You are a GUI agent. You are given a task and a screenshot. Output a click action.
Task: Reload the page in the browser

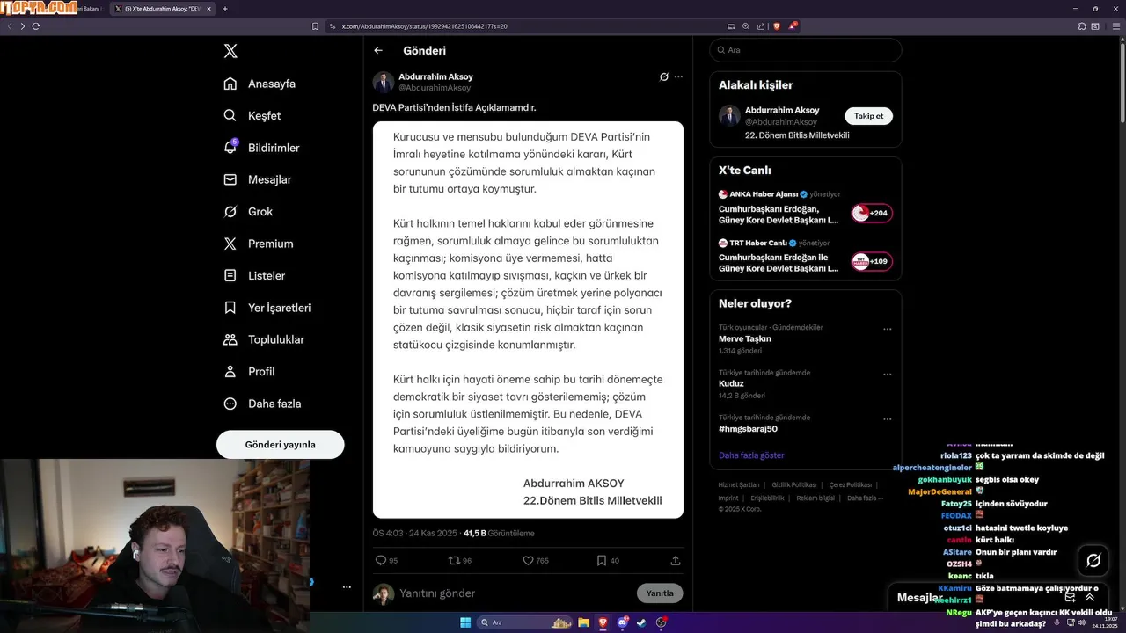click(36, 26)
